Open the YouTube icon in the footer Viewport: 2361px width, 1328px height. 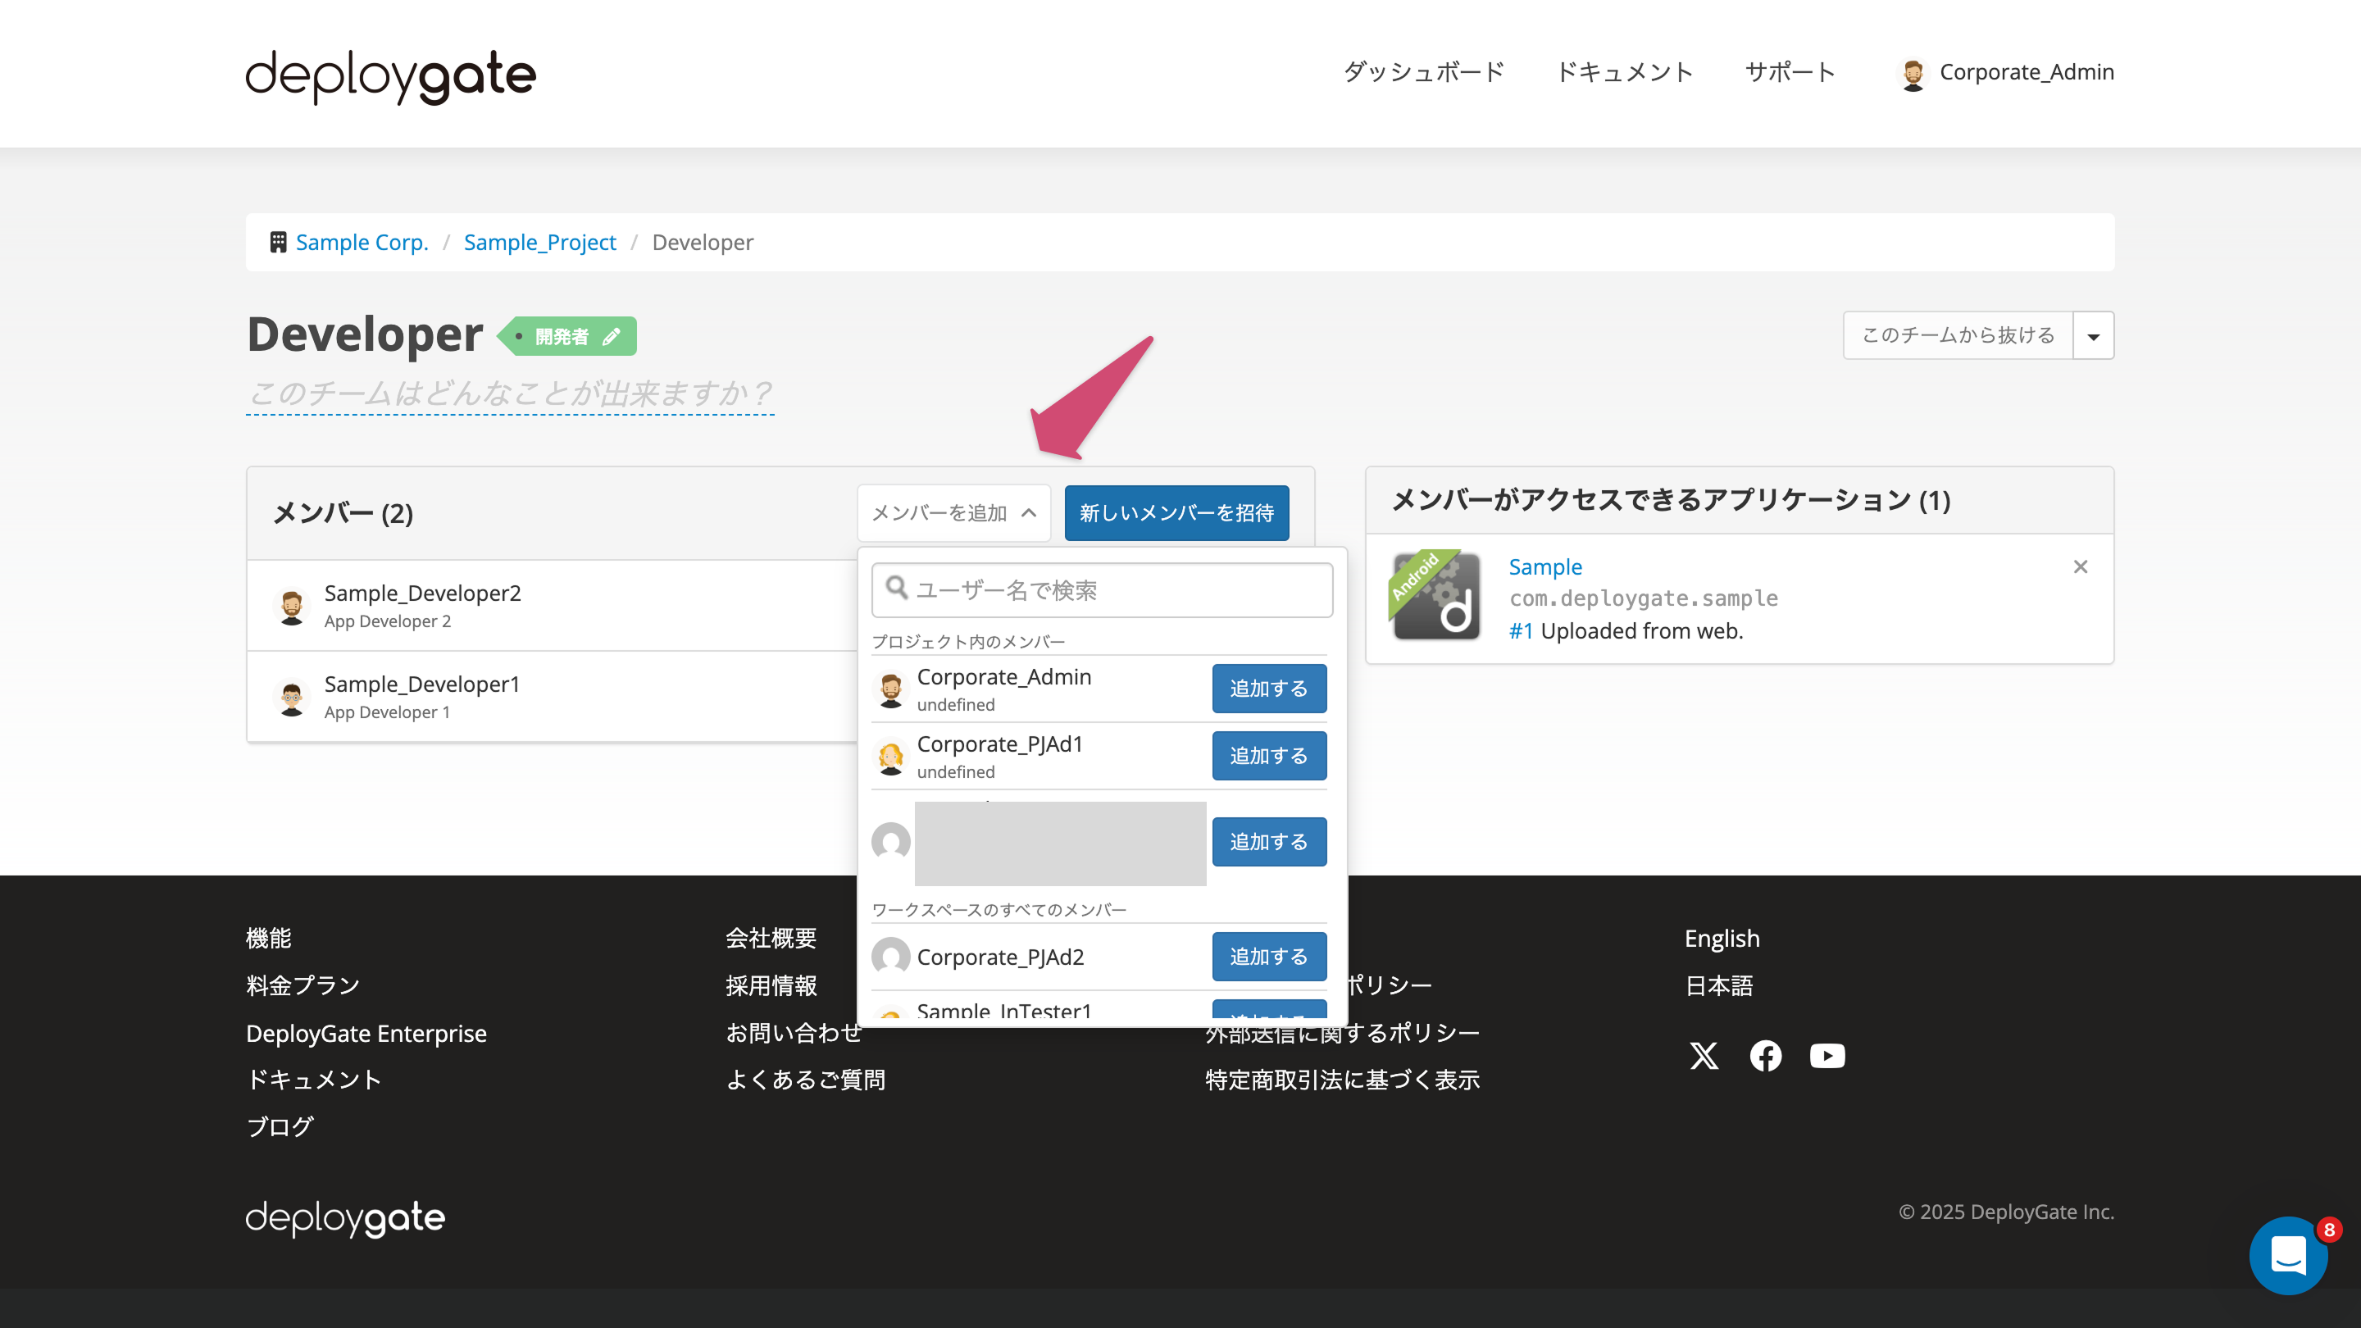coord(1826,1056)
